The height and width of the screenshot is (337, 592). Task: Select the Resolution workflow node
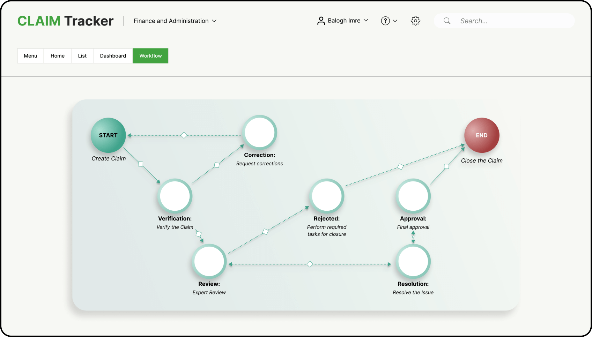[413, 261]
